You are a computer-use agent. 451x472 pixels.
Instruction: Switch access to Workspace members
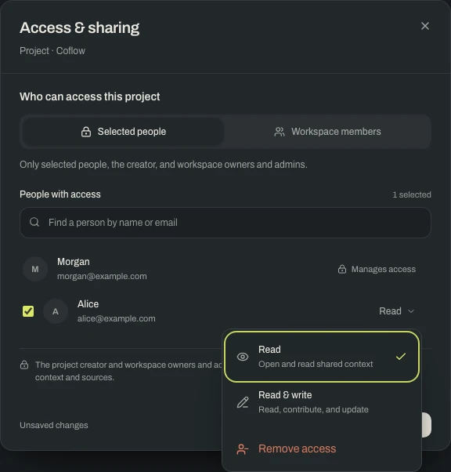click(x=327, y=132)
